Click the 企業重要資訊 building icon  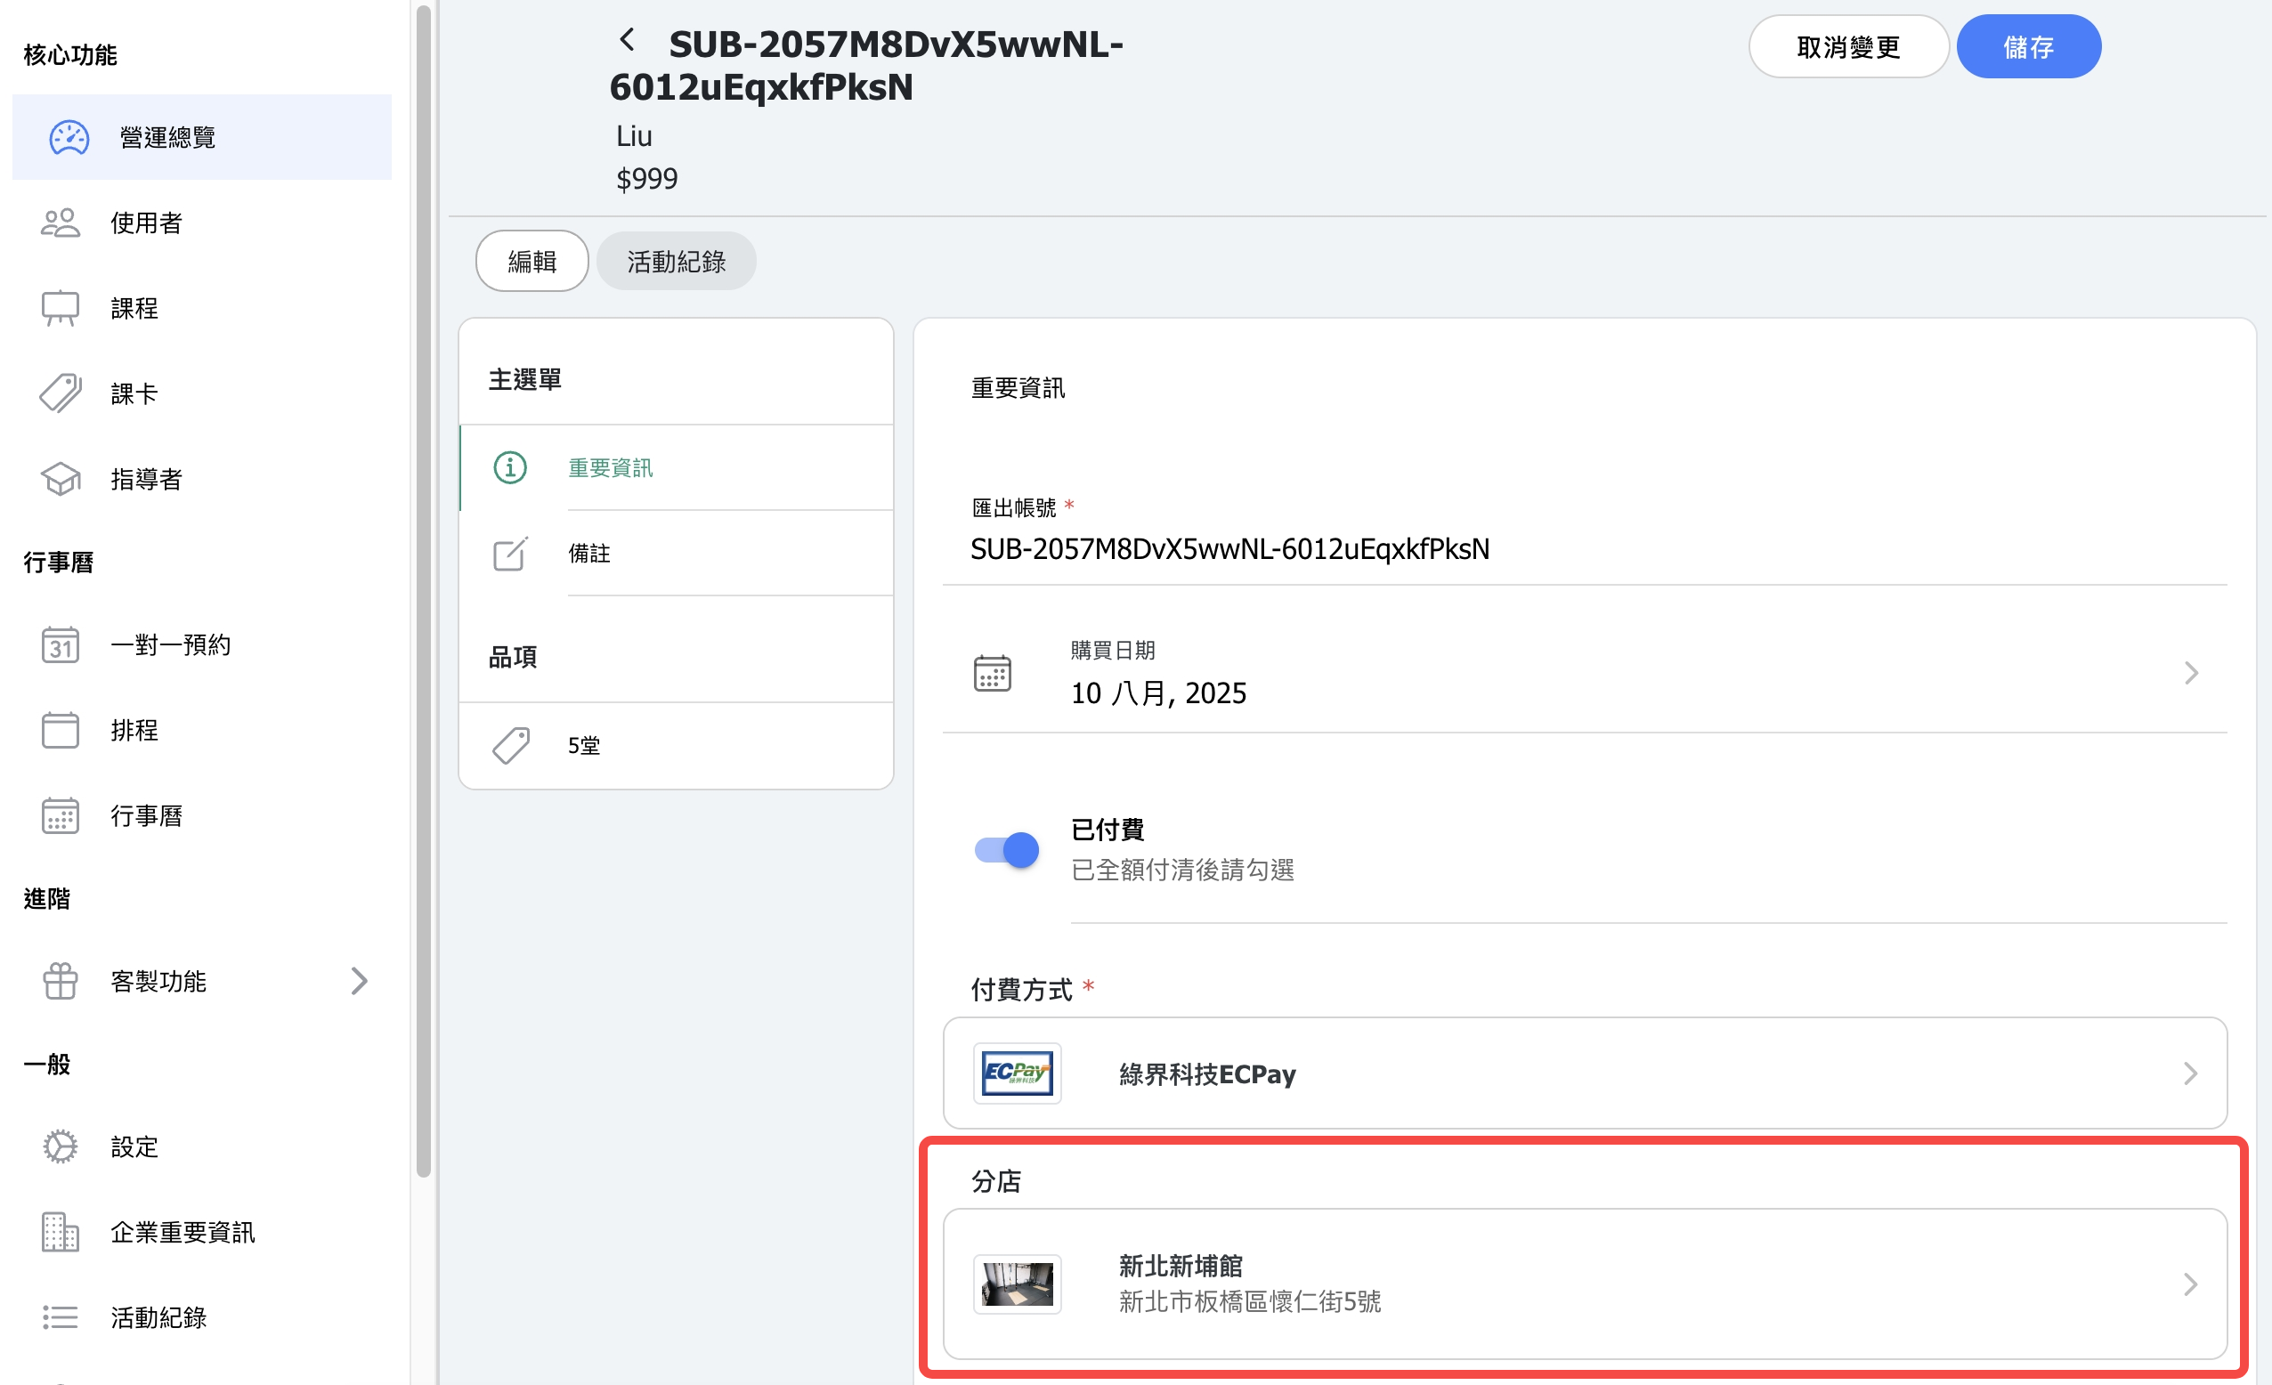click(60, 1232)
